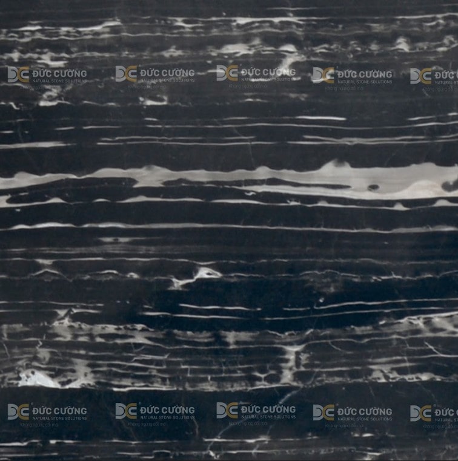Click the ĐỨC CƯỜNG text of middle top watermark
Screen dimensions: 458x461
[x=268, y=71]
